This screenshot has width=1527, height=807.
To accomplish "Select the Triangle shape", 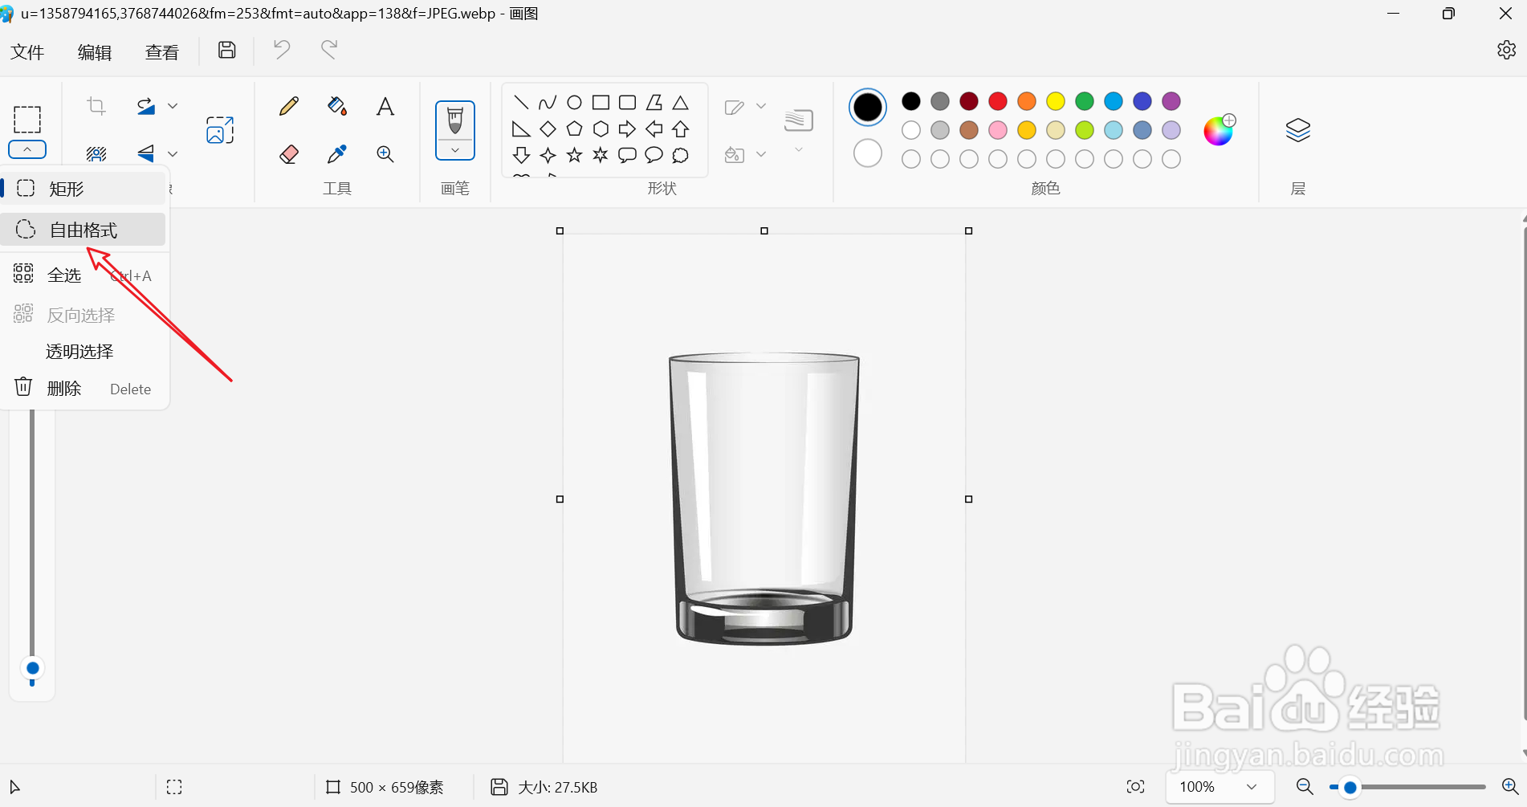I will point(681,102).
